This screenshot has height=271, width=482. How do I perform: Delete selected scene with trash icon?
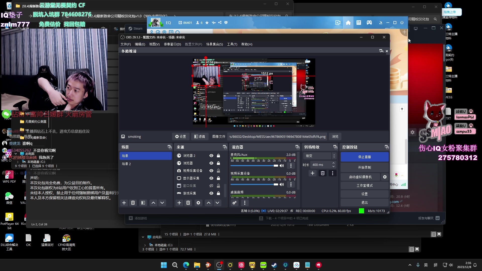tap(133, 203)
